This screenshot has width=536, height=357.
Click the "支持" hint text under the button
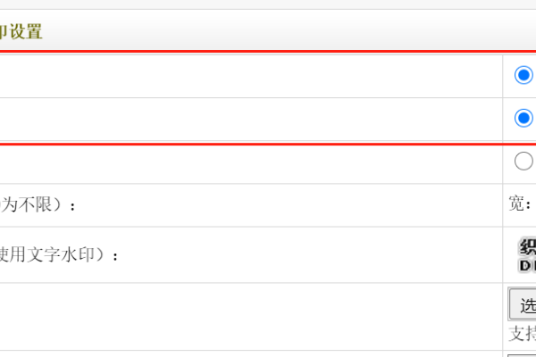click(522, 334)
